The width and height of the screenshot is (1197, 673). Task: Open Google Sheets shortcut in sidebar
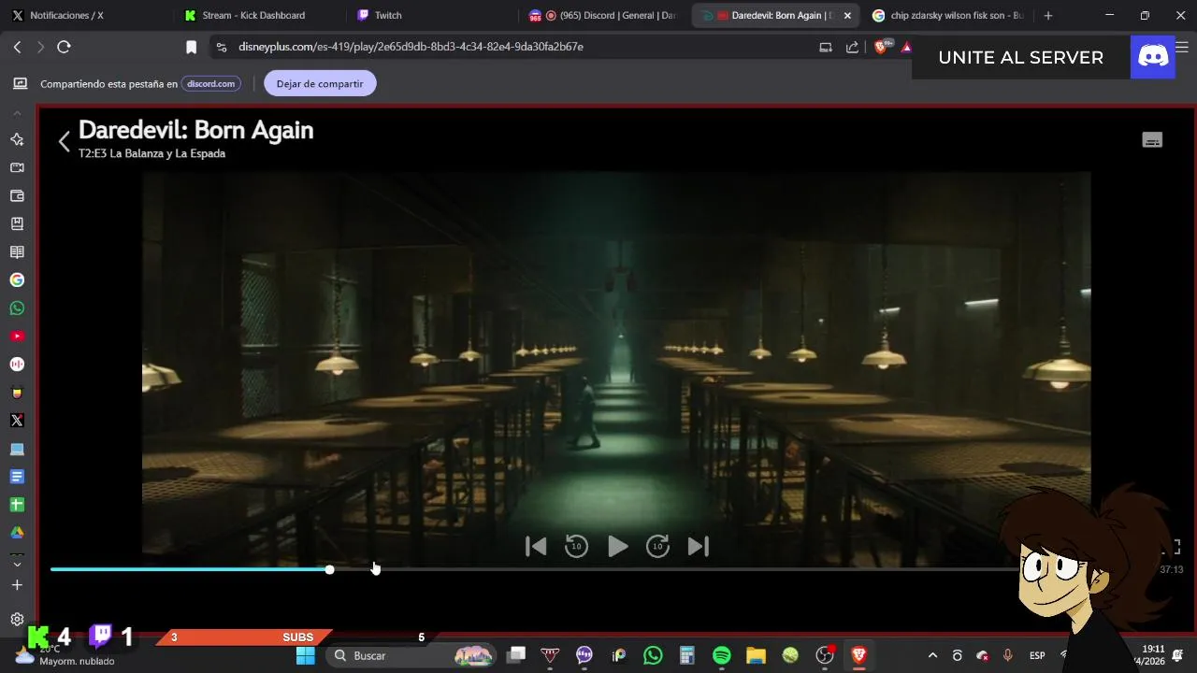coord(17,504)
